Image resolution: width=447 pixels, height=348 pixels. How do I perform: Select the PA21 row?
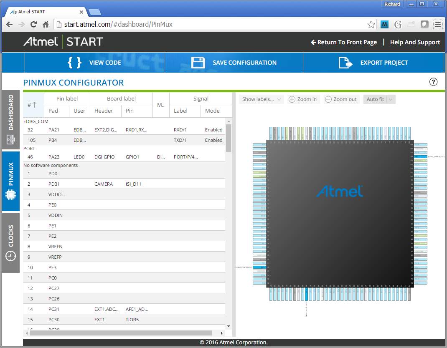(x=124, y=130)
